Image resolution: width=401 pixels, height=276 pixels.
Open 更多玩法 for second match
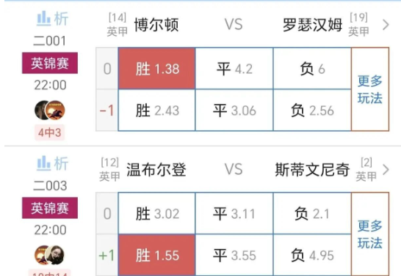370,234
